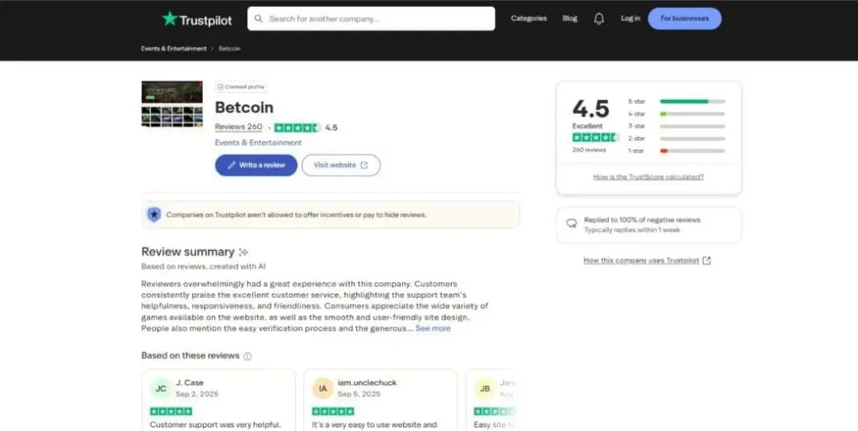Image resolution: width=858 pixels, height=431 pixels.
Task: Open the notifications bell
Action: (x=599, y=18)
